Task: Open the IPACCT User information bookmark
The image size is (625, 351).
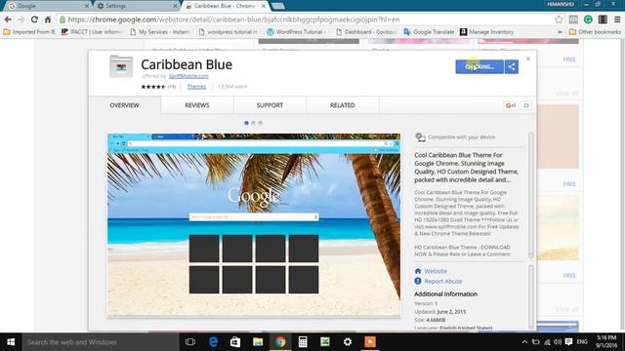Action: pos(92,32)
